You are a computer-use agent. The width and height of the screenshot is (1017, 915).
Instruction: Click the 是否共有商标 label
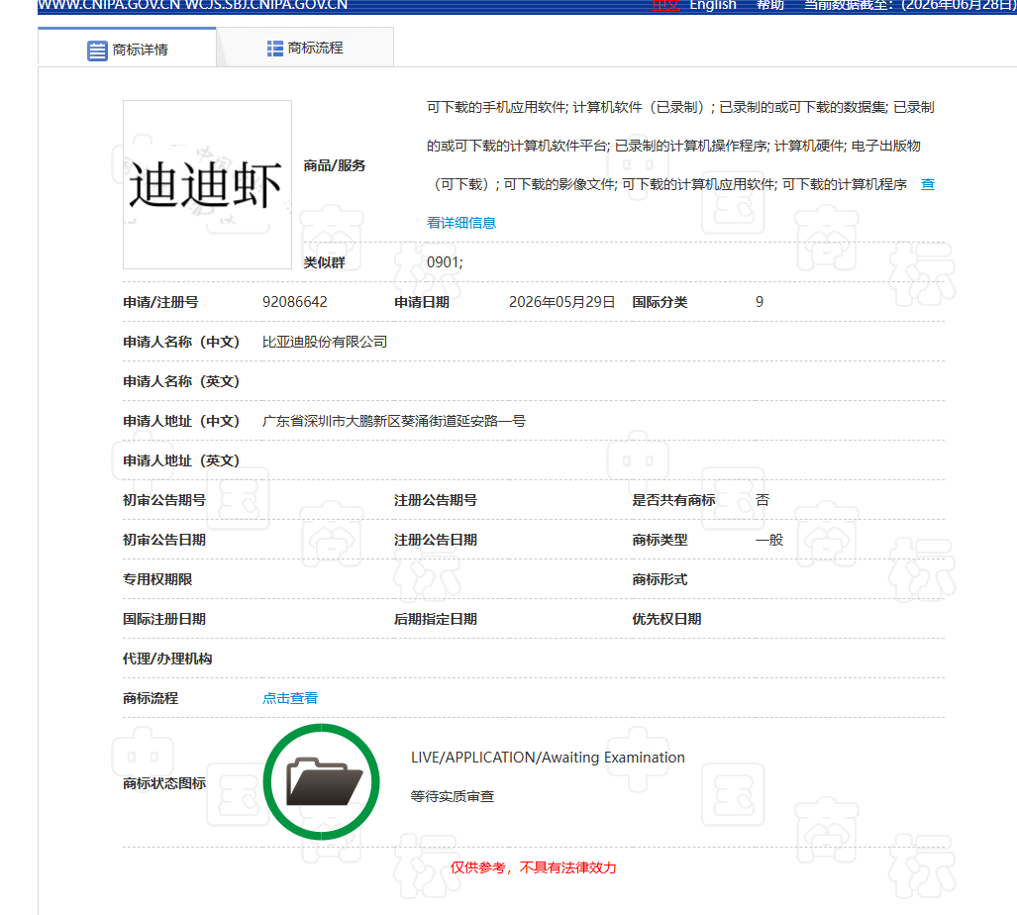(673, 500)
